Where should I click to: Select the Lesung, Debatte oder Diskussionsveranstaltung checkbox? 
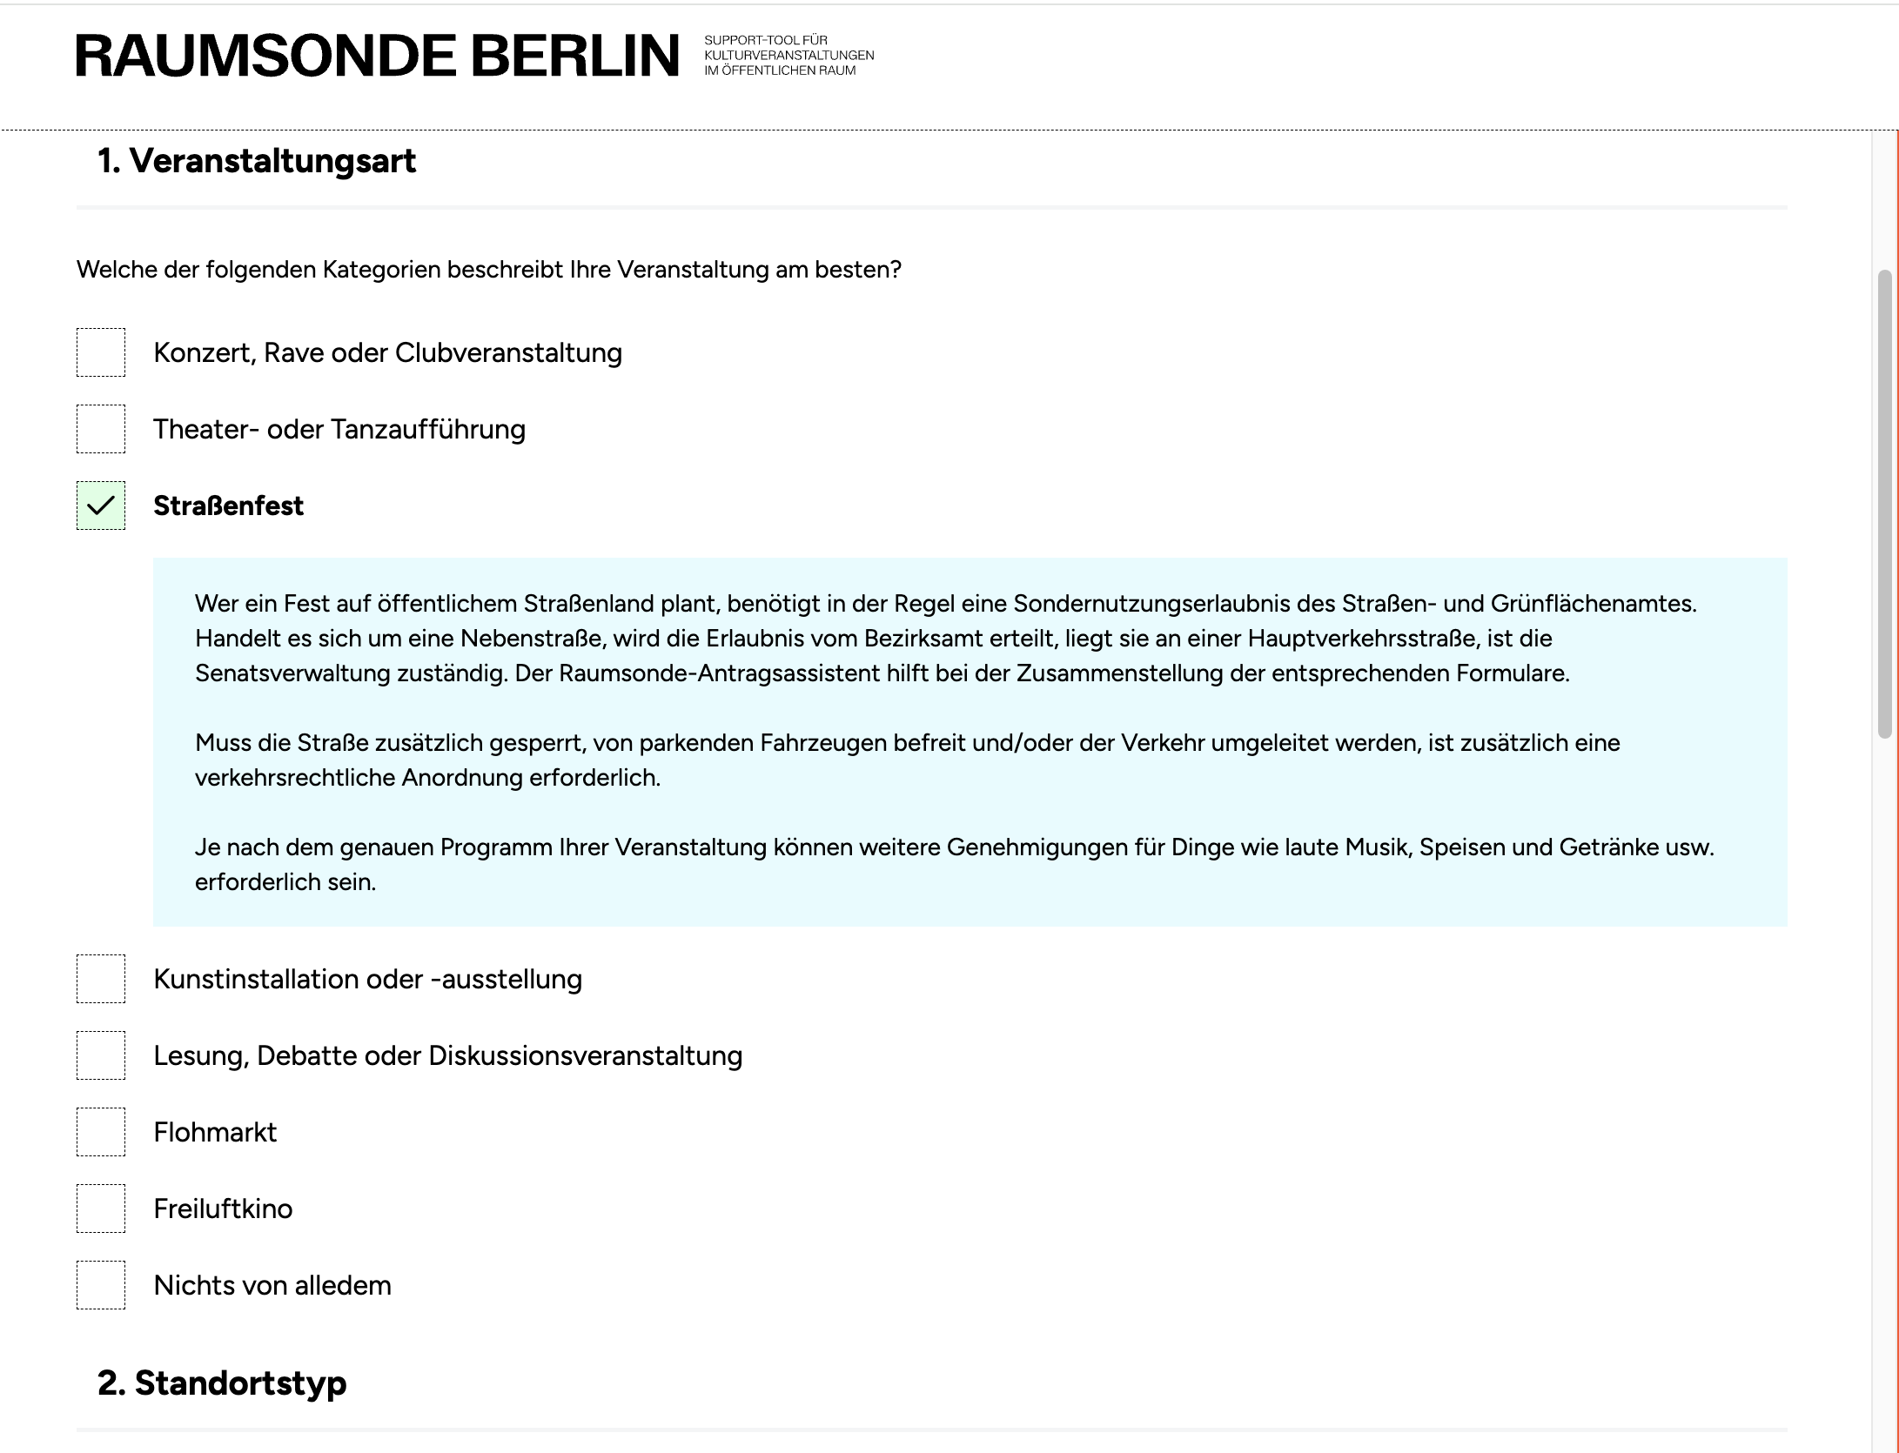[101, 1055]
